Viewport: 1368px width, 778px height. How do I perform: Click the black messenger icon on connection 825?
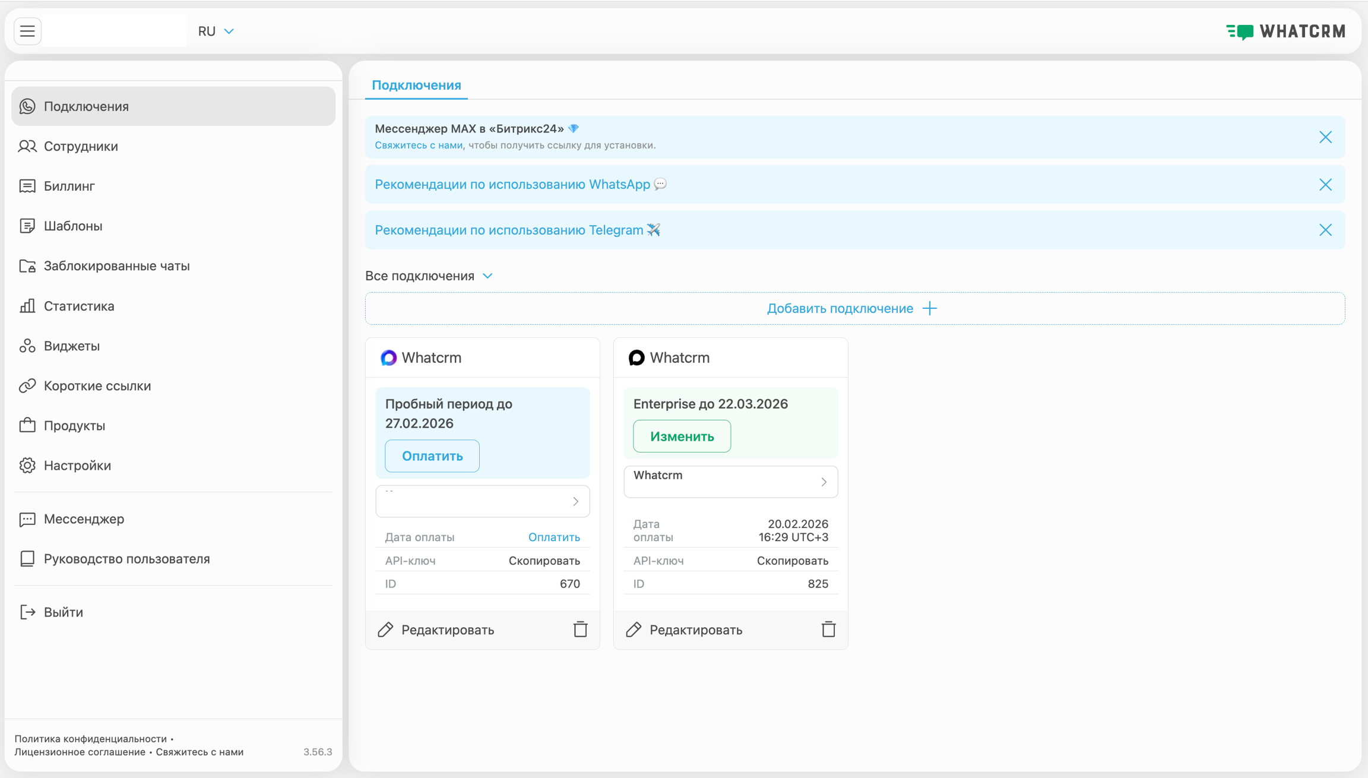636,358
